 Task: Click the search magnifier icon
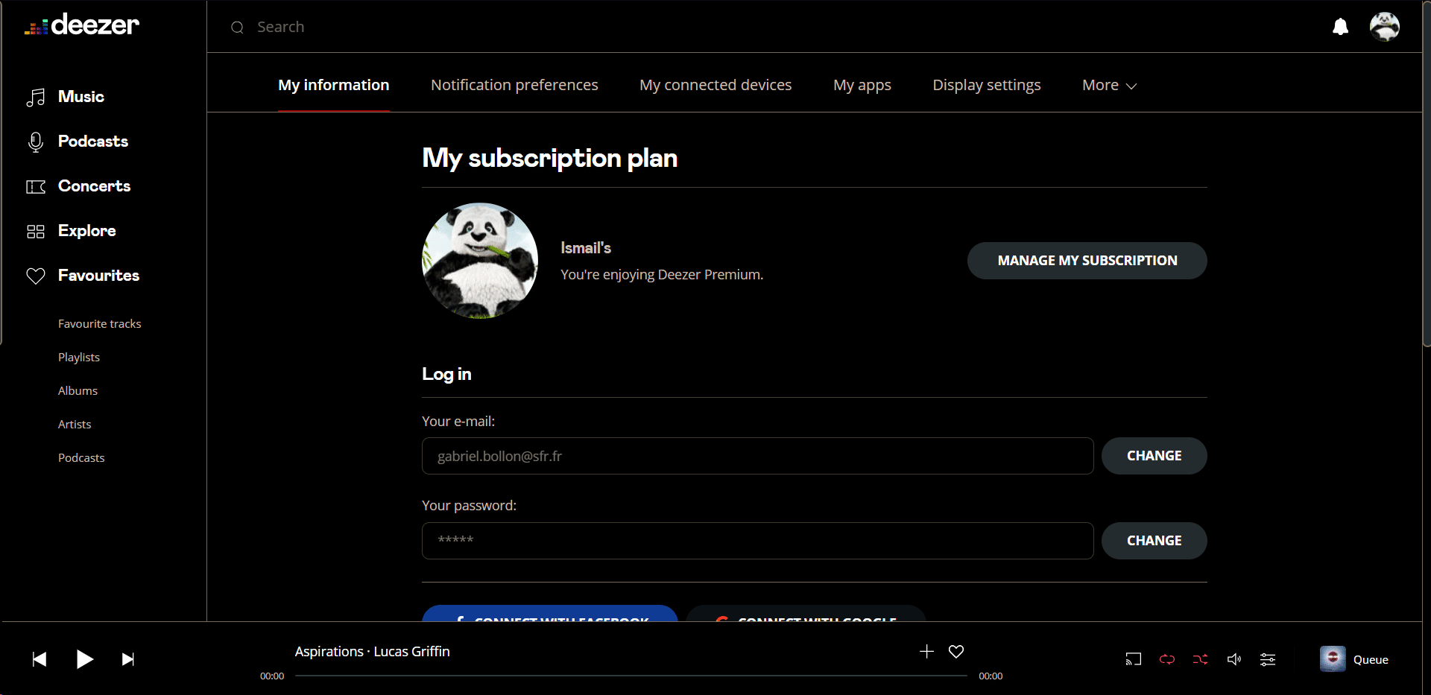[x=238, y=28]
